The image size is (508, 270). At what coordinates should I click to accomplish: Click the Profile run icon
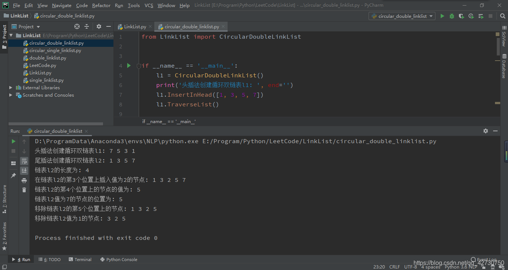[471, 16]
